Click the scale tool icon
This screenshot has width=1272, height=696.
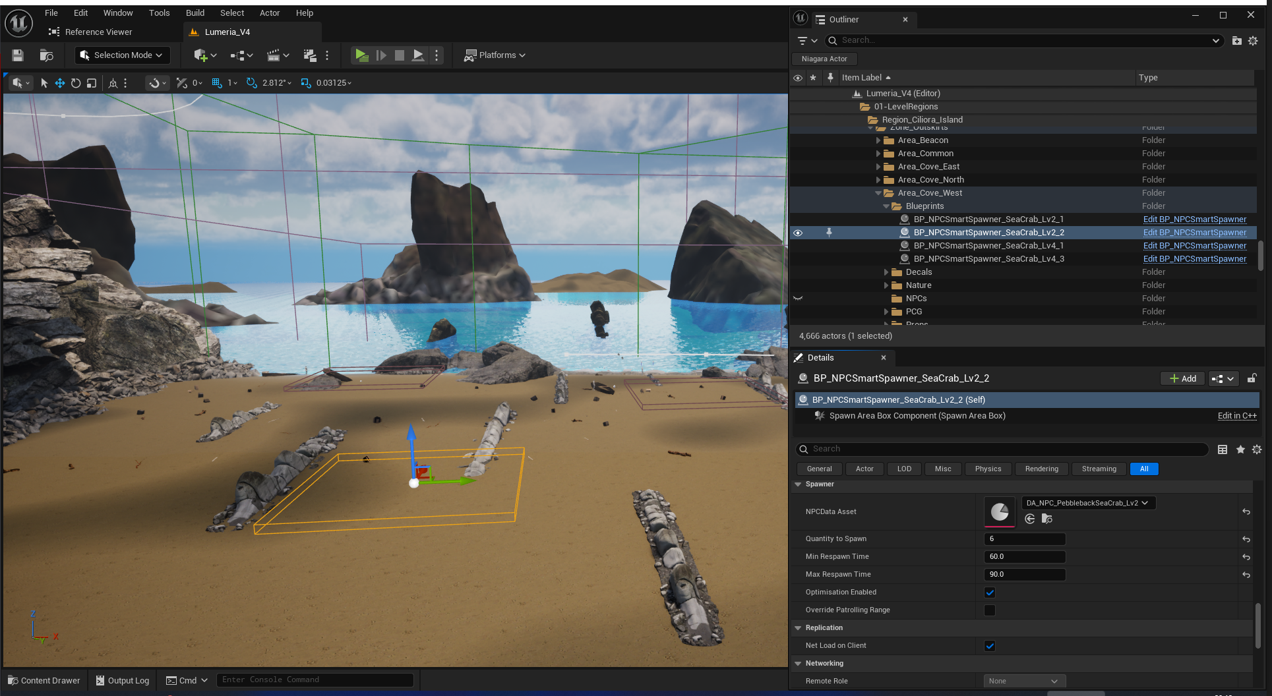[92, 83]
